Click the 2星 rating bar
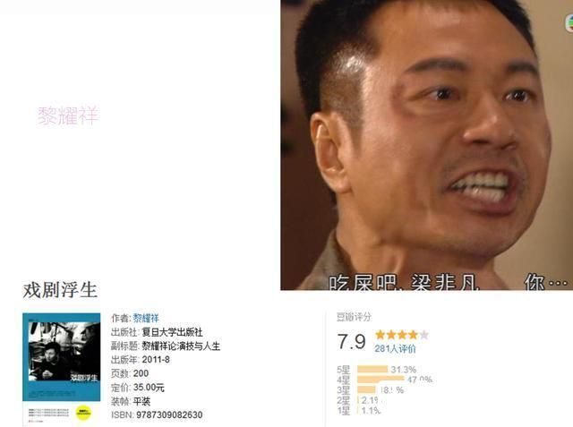Image resolution: width=573 pixels, height=427 pixels. pyautogui.click(x=358, y=400)
